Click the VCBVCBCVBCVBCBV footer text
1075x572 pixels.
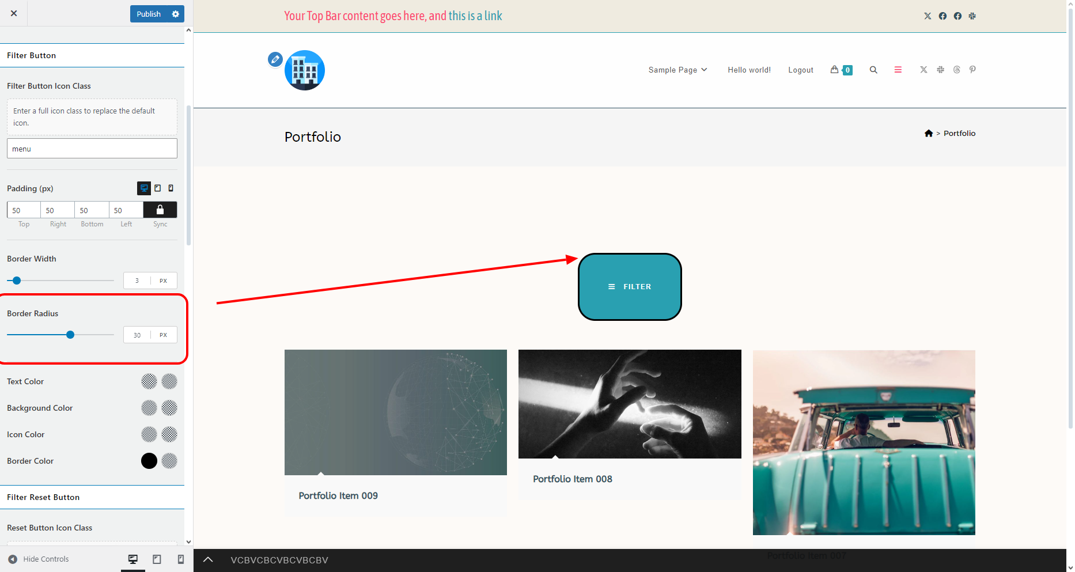(279, 560)
